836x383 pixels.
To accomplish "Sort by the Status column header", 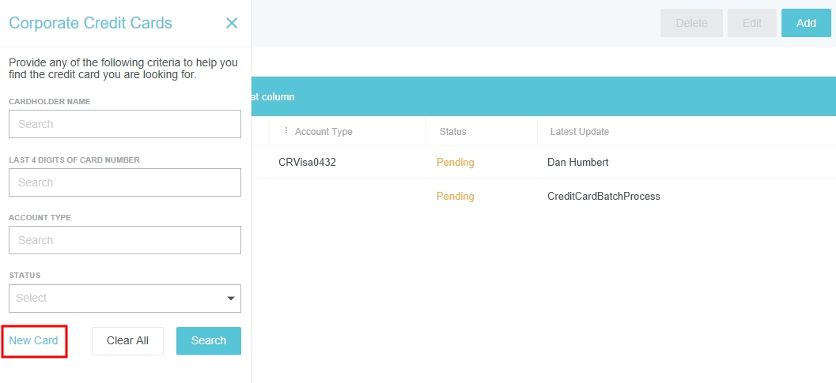I will [x=453, y=132].
